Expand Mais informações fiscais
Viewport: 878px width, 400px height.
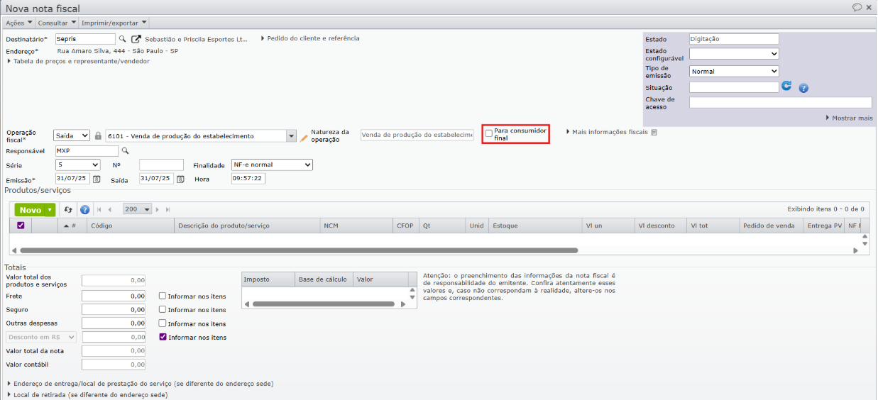pyautogui.click(x=607, y=132)
